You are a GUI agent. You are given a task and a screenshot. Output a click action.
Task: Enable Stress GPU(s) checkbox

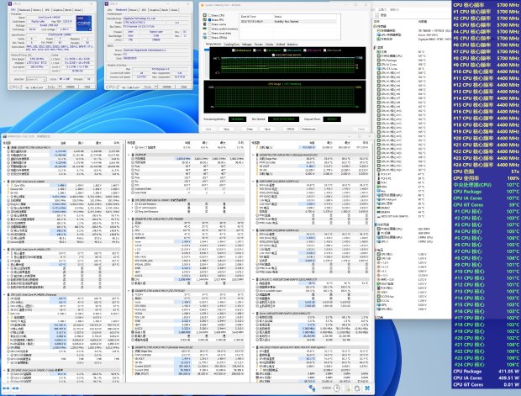click(x=210, y=38)
